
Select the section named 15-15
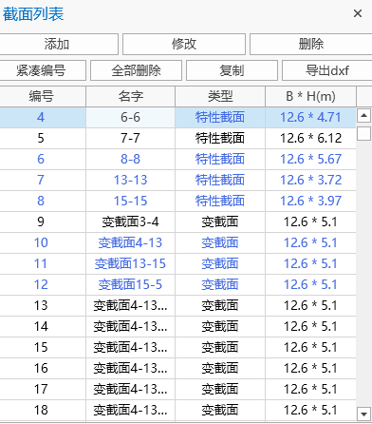coord(130,201)
